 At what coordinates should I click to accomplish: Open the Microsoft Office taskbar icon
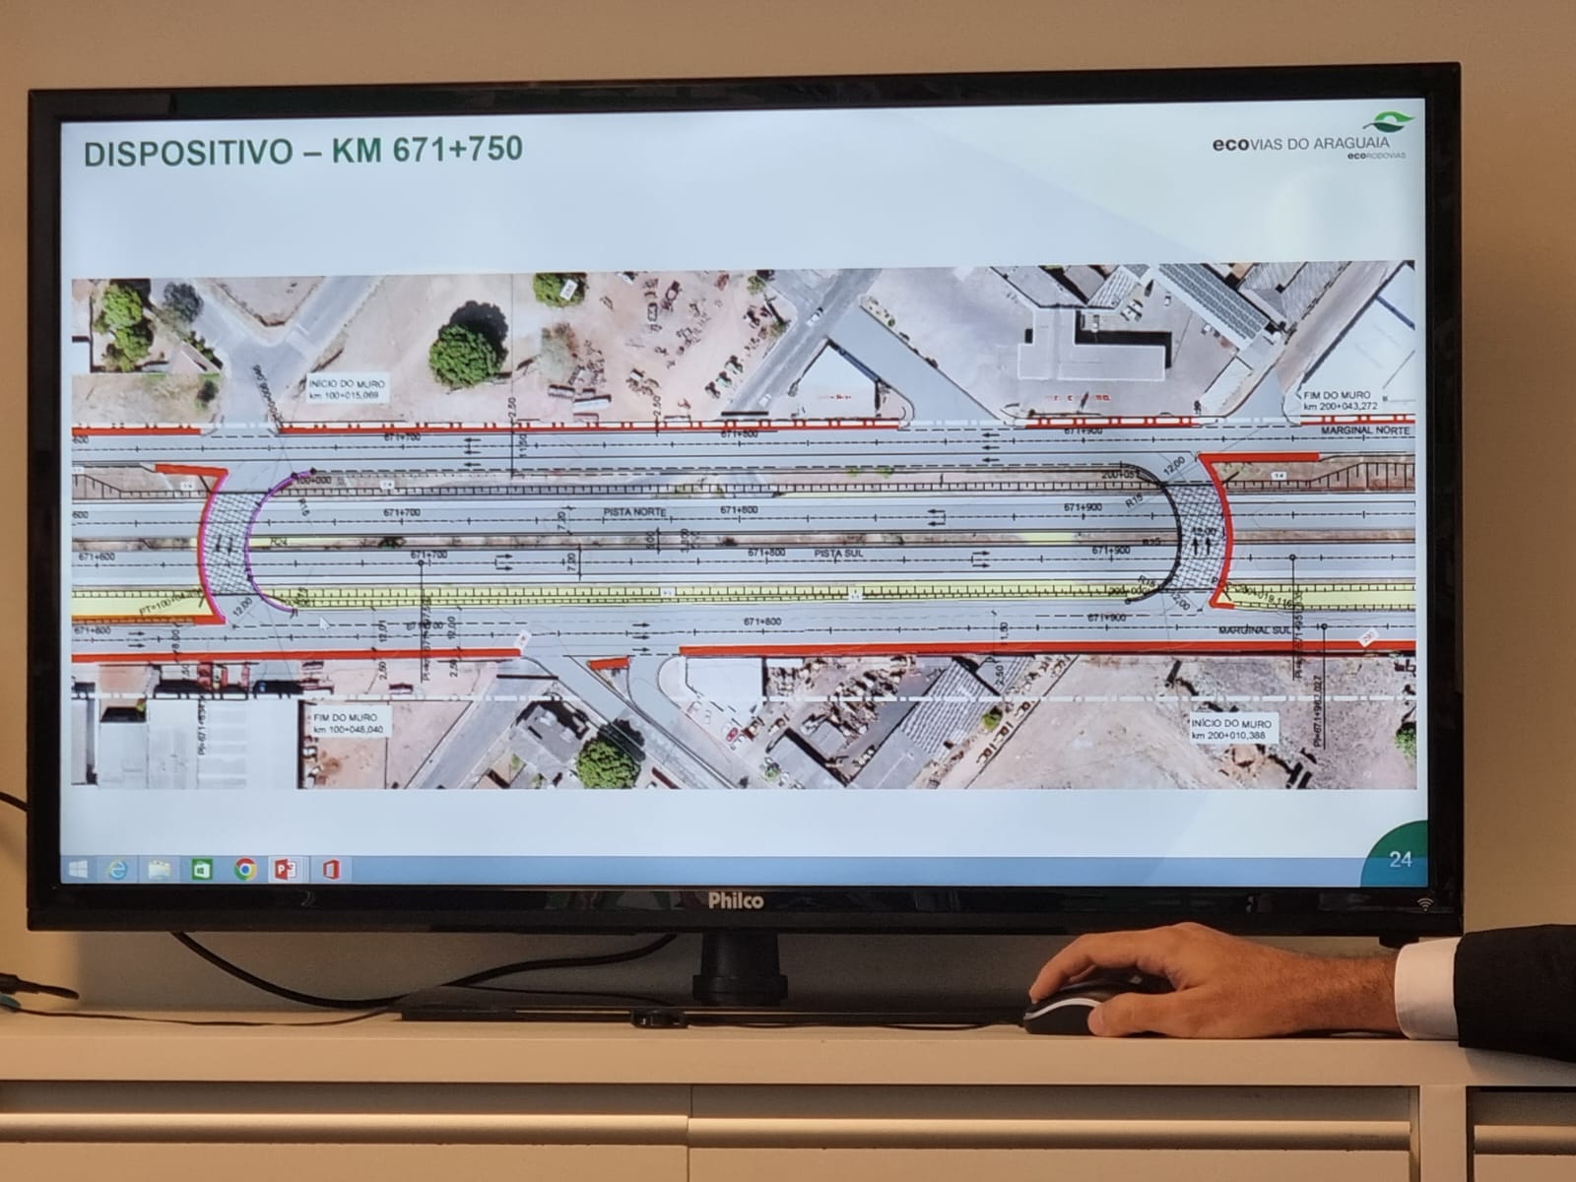pyautogui.click(x=331, y=870)
